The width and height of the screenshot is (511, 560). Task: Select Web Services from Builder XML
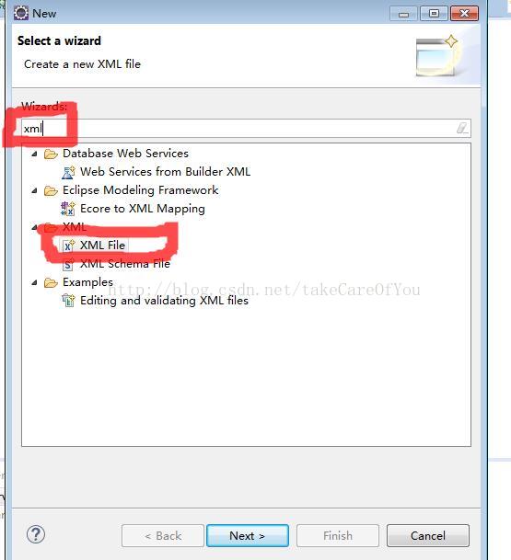coord(165,172)
